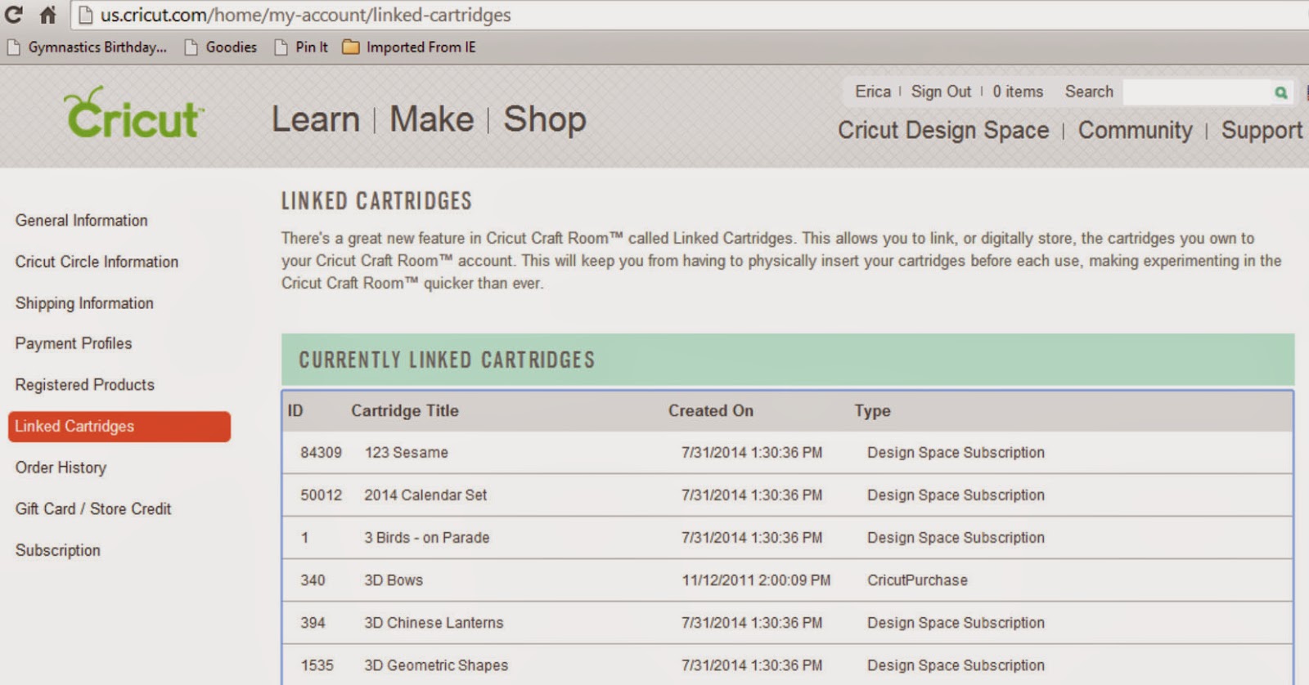The height and width of the screenshot is (685, 1309).
Task: Select the 3D Geometric Shapes title
Action: click(436, 665)
